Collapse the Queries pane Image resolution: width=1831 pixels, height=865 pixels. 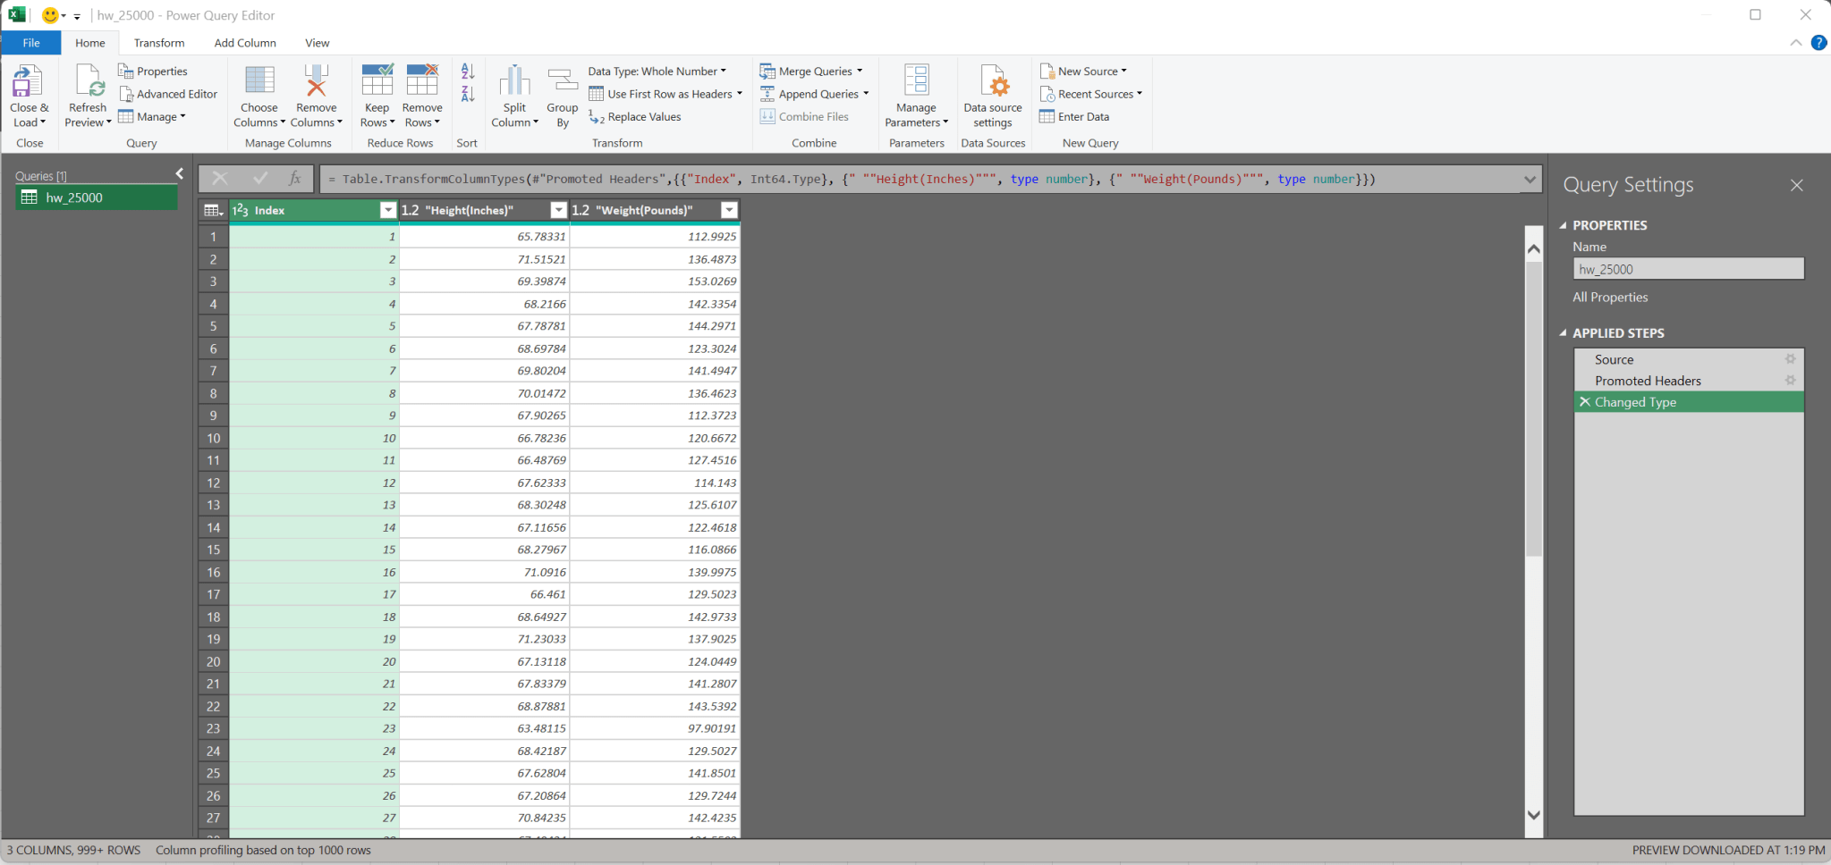click(179, 173)
